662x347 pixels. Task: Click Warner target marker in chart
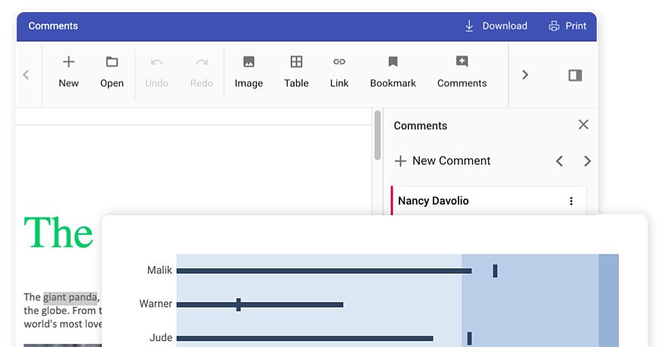(238, 305)
